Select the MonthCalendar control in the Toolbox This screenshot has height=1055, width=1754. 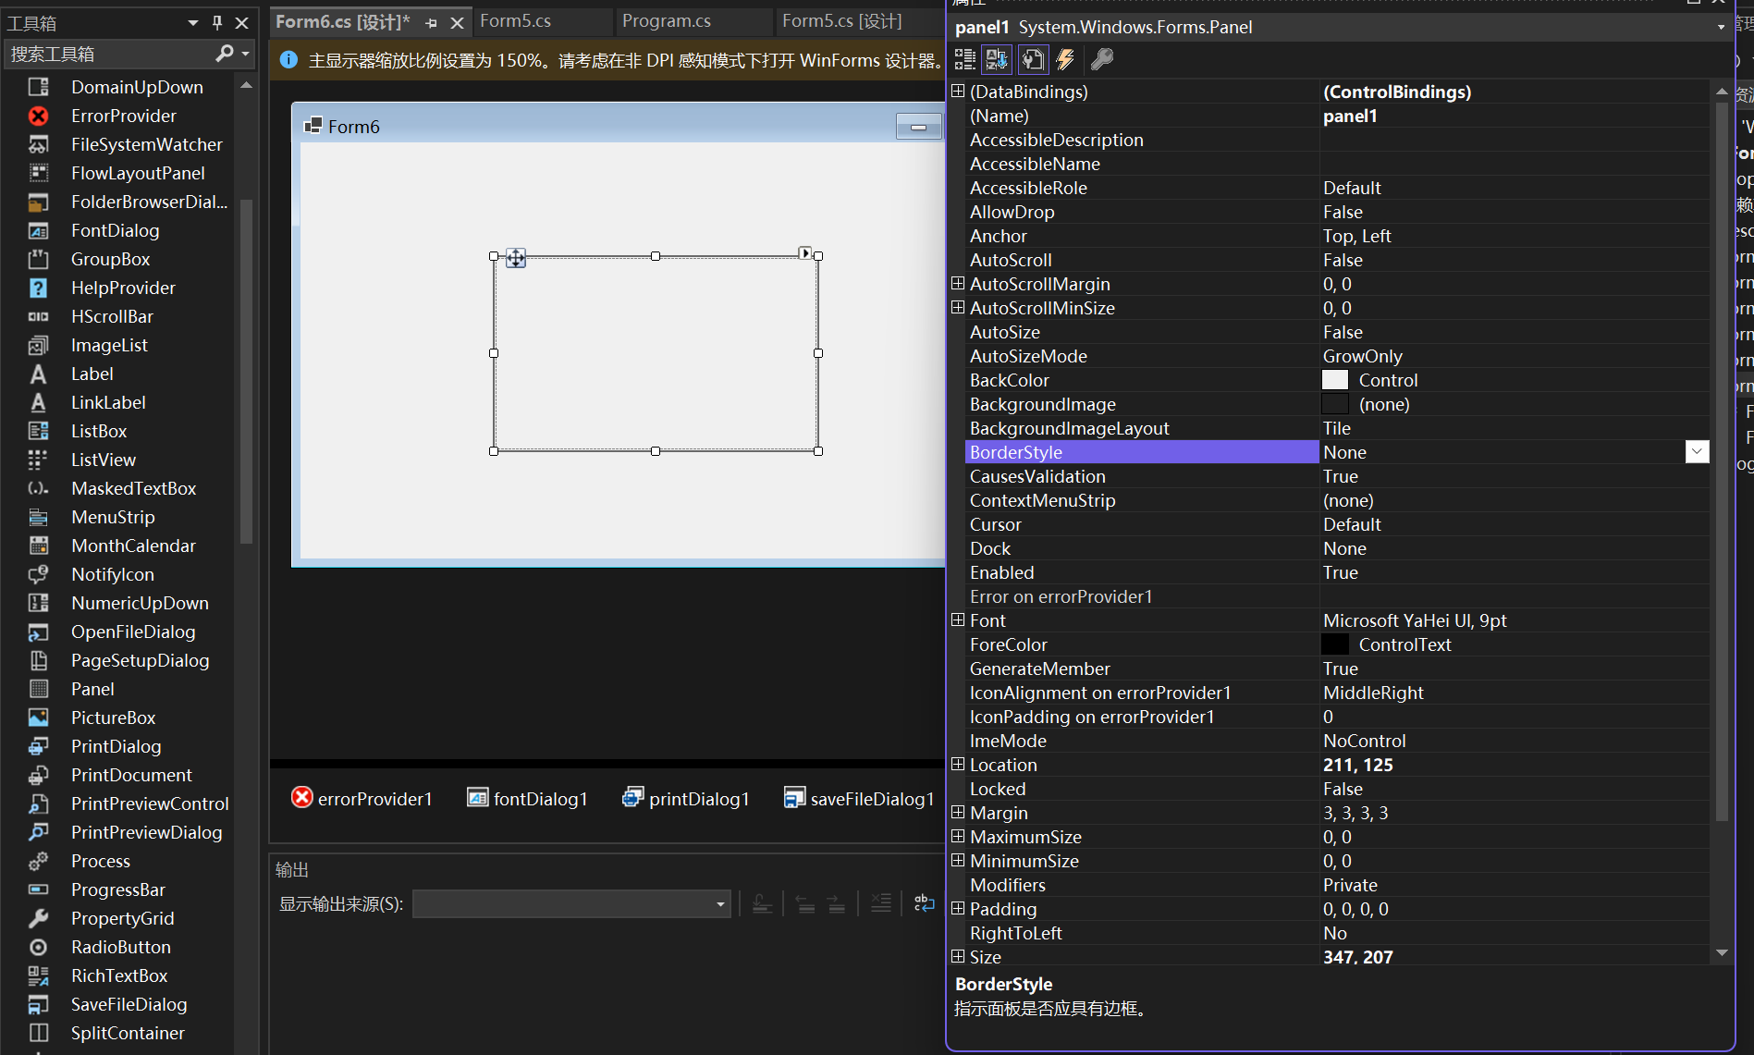[133, 546]
